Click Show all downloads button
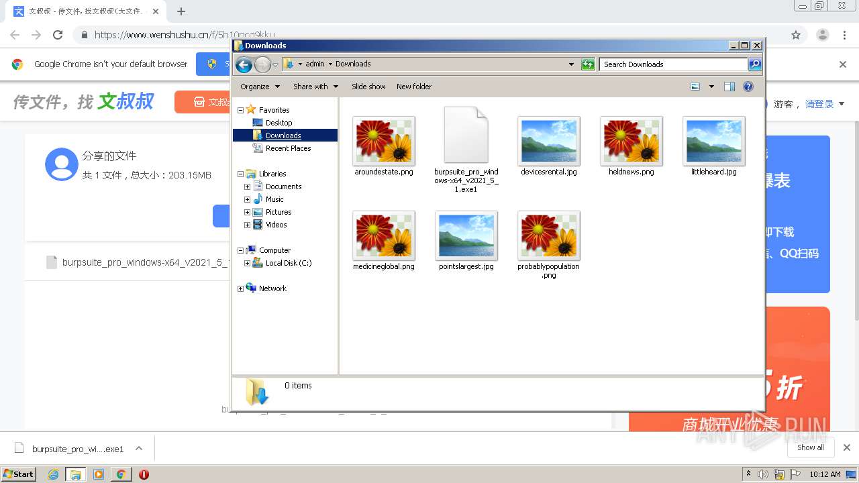859x483 pixels. pyautogui.click(x=811, y=447)
